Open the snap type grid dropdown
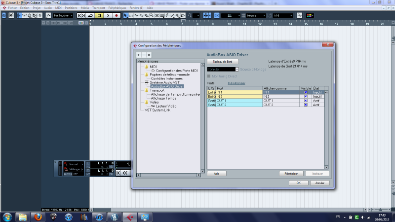This screenshot has height=222, width=395. tap(231, 16)
